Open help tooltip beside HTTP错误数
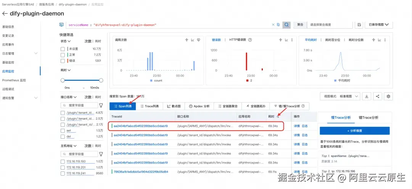The image size is (412, 189). [x=250, y=40]
